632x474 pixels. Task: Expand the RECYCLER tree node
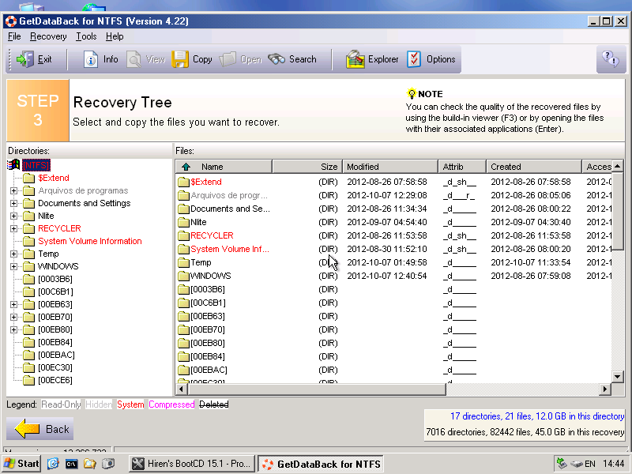13,228
